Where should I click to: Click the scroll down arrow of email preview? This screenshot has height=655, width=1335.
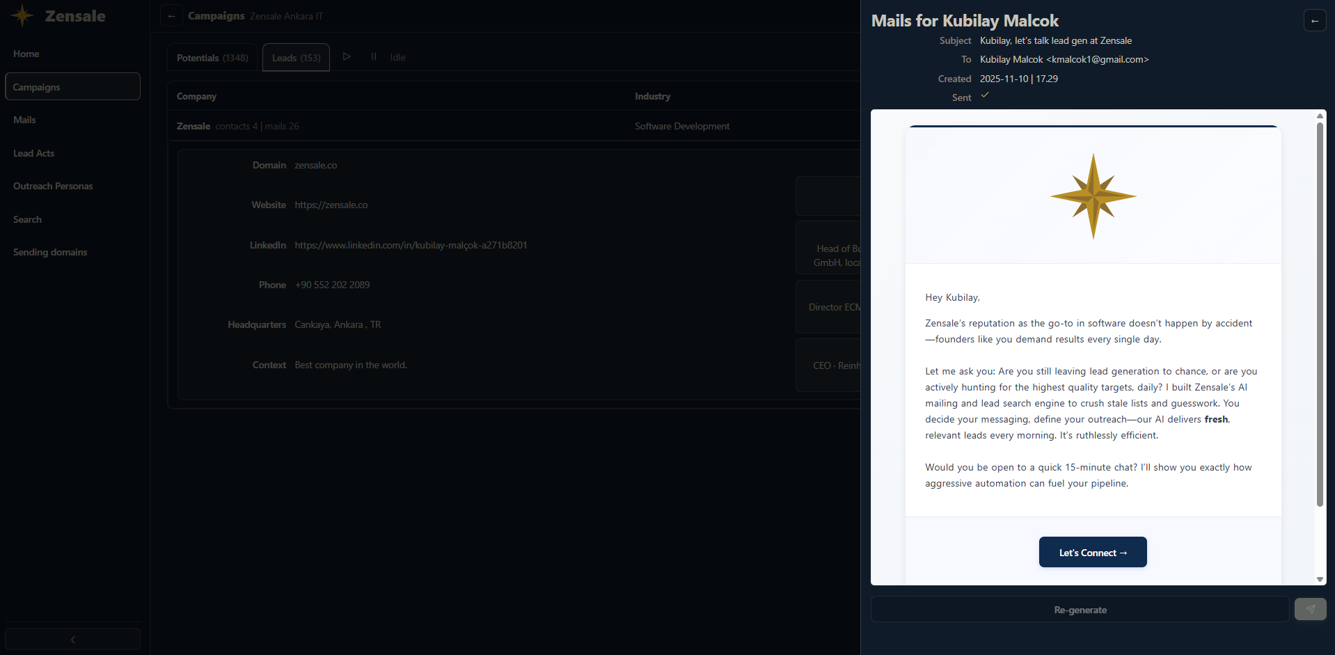click(1319, 580)
